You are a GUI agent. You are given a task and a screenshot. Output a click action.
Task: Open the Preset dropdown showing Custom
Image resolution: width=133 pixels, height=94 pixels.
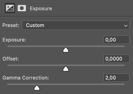[76, 25]
